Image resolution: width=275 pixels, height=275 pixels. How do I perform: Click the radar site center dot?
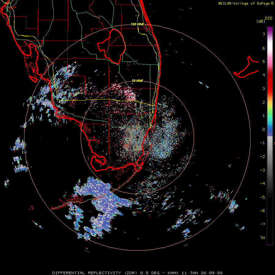(x=137, y=137)
